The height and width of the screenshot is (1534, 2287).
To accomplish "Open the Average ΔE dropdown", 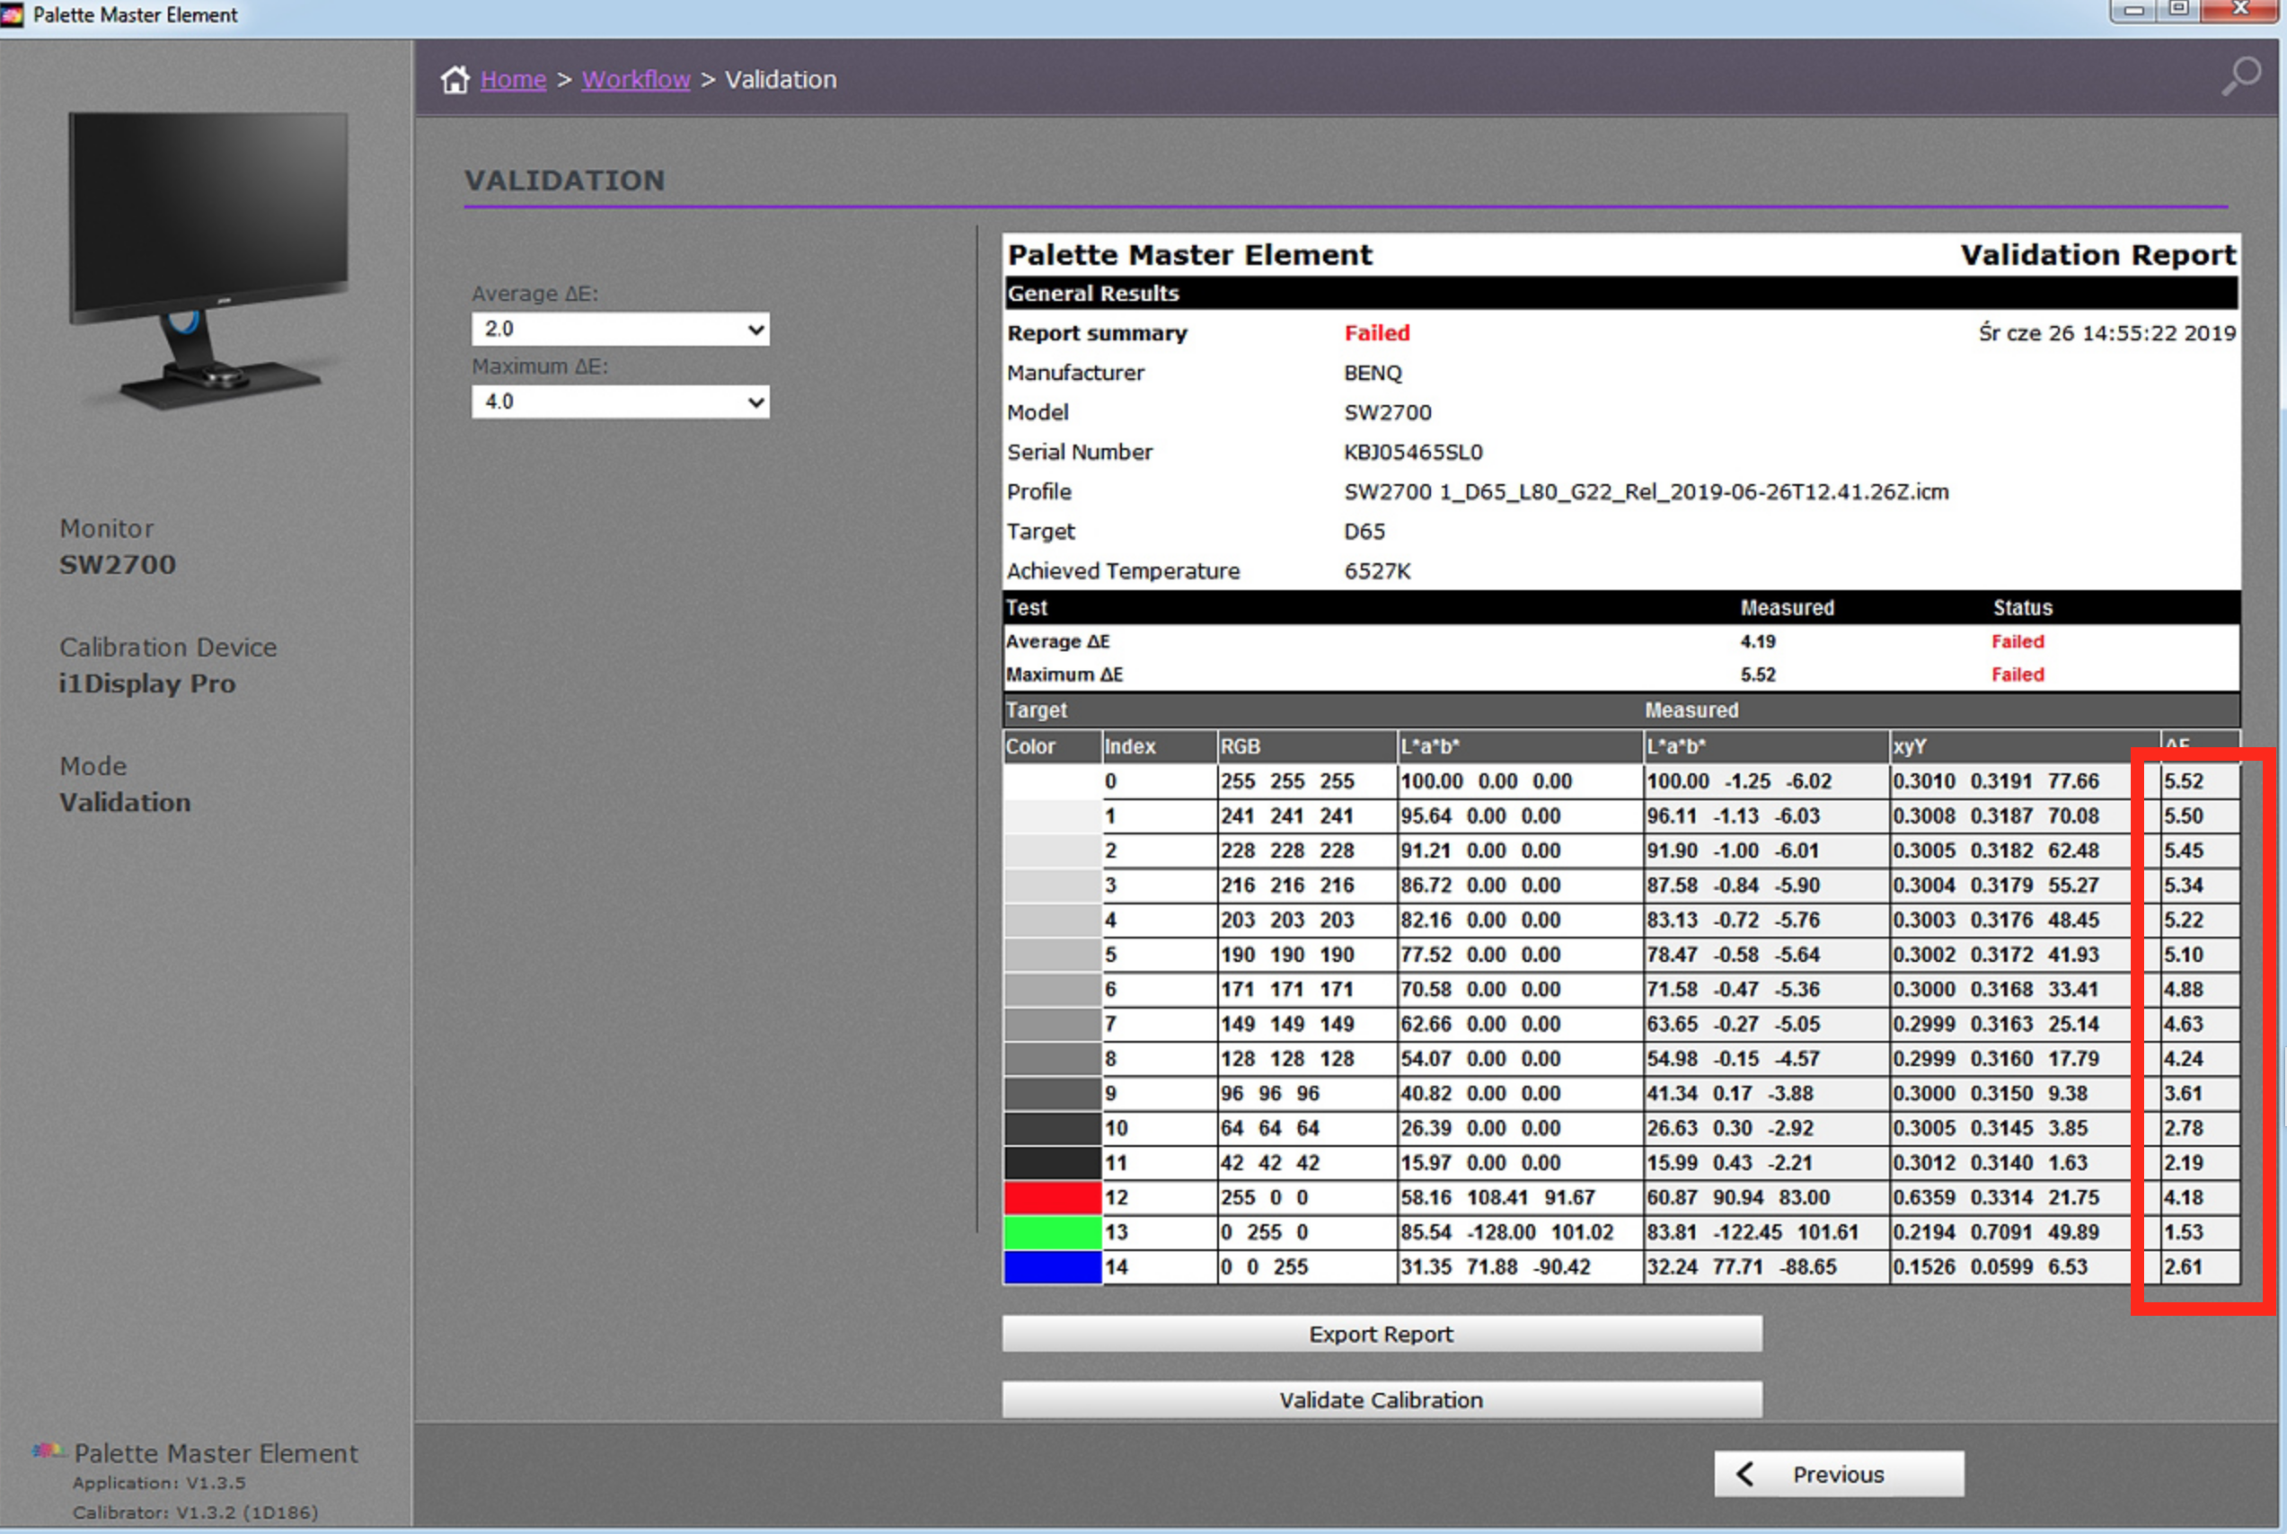I will click(x=620, y=329).
